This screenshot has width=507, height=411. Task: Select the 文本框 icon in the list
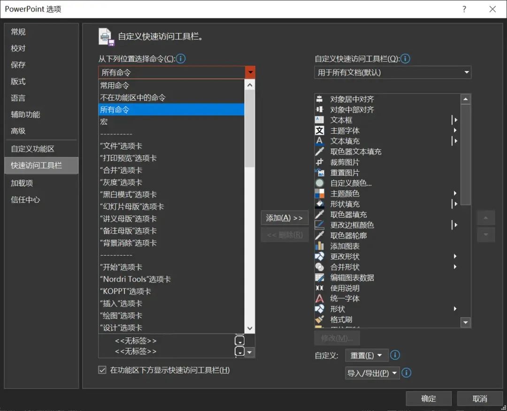point(320,120)
